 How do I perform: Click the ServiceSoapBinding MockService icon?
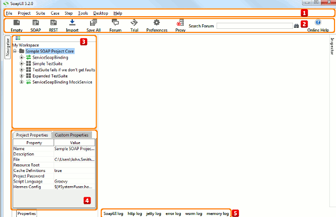click(28, 82)
